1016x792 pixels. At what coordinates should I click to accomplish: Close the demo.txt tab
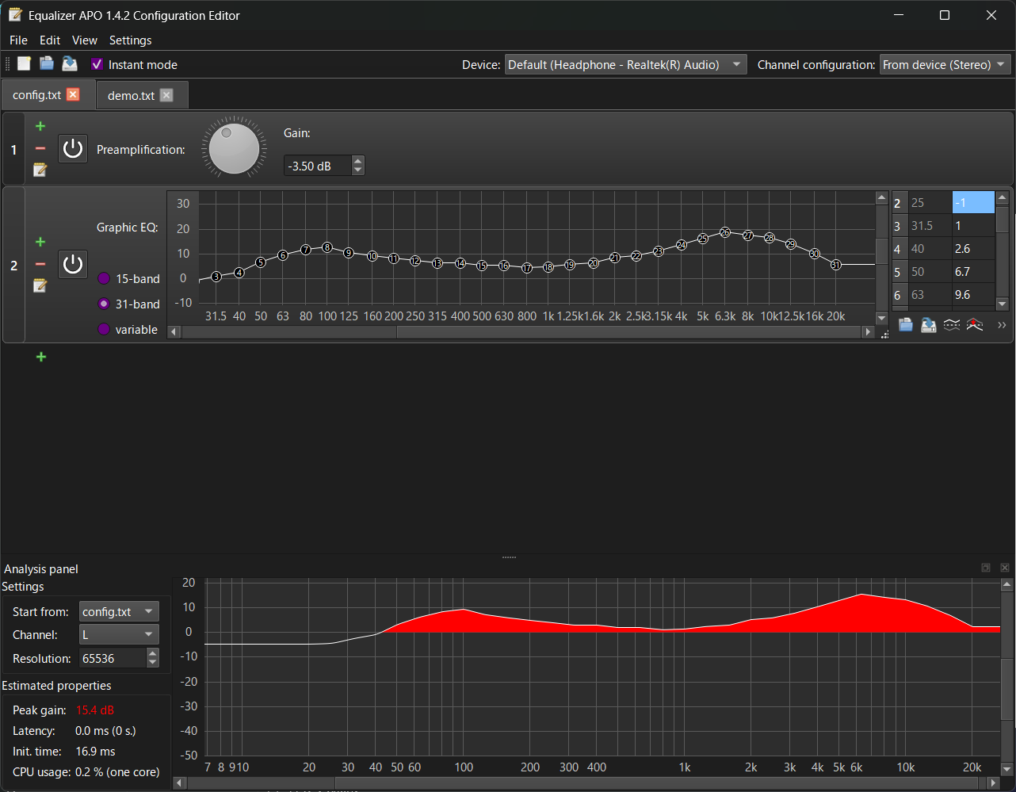click(166, 95)
